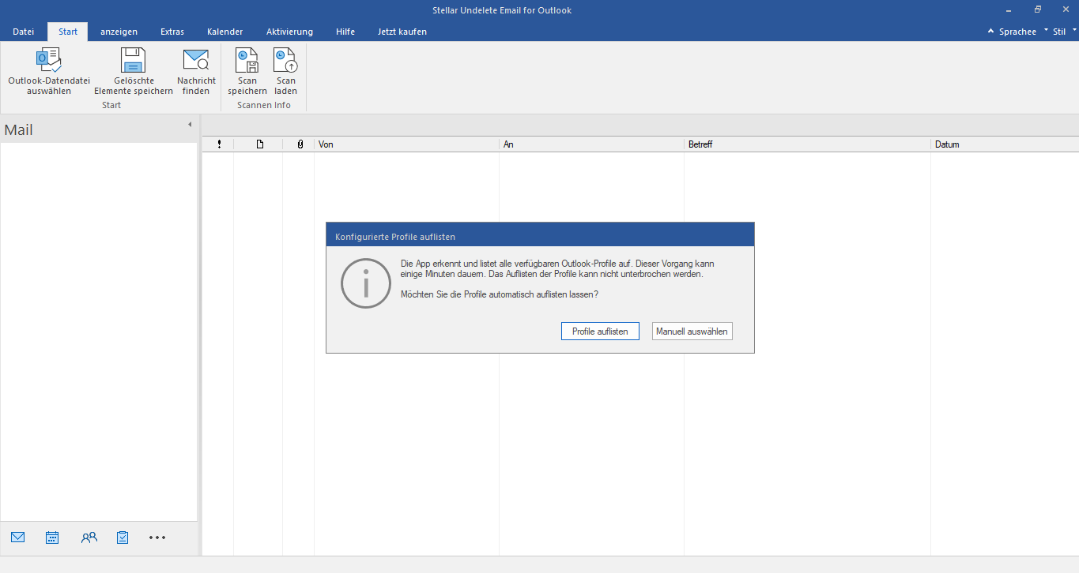Open the Tasks icon at the bottom
This screenshot has width=1079, height=573.
point(123,537)
